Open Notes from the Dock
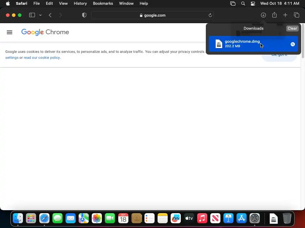305x228 pixels. [163, 218]
